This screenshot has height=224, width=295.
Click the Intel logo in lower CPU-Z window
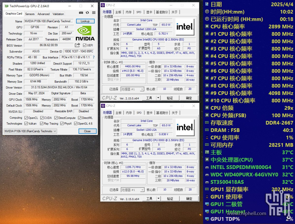point(185,127)
